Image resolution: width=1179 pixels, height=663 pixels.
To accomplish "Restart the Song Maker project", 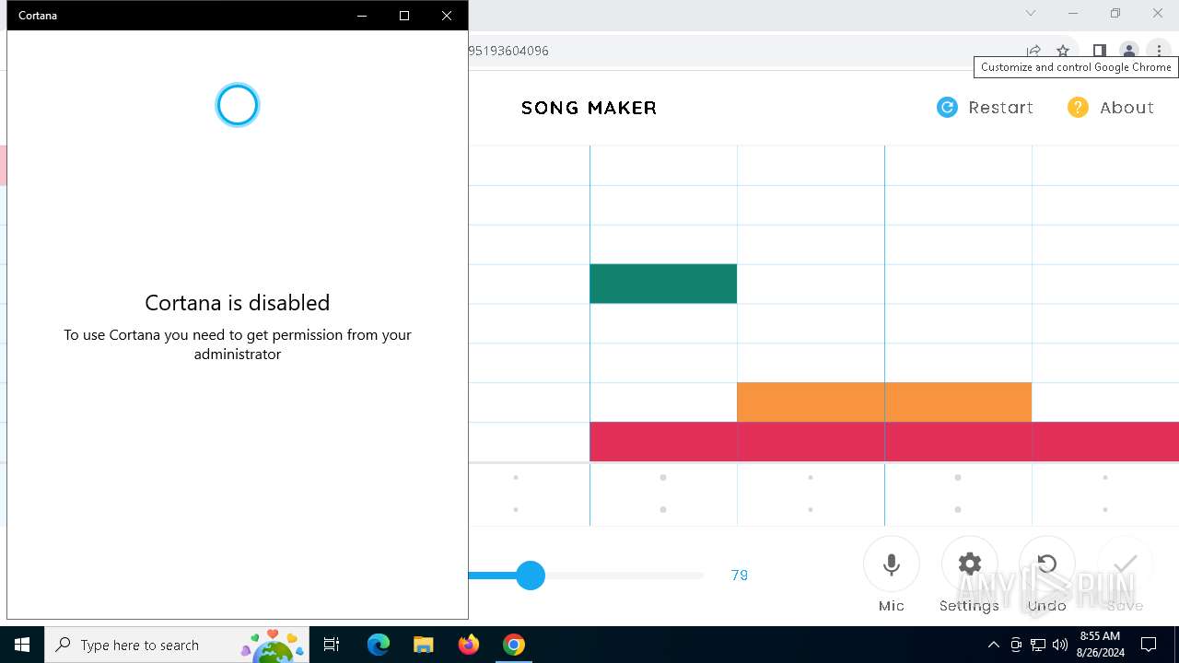I will pos(985,108).
